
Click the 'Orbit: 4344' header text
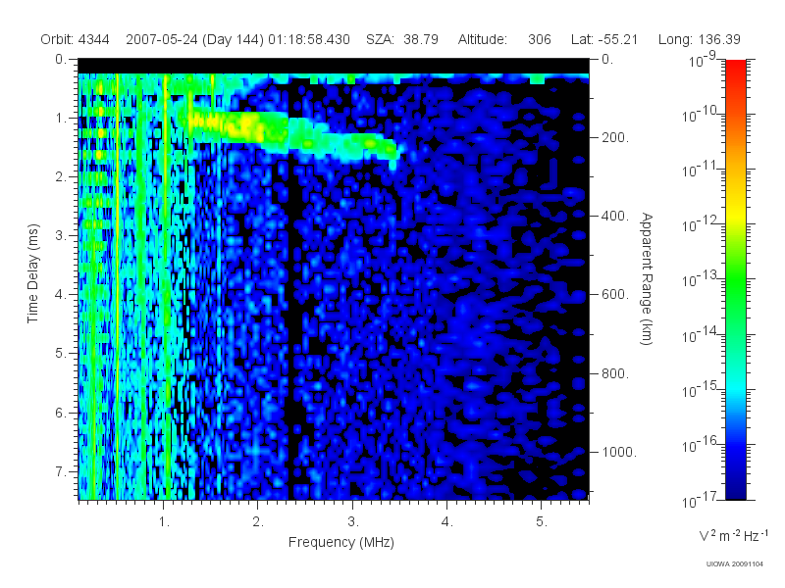coord(76,39)
